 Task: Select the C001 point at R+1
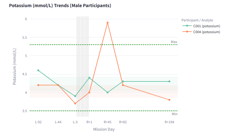tap(89, 78)
